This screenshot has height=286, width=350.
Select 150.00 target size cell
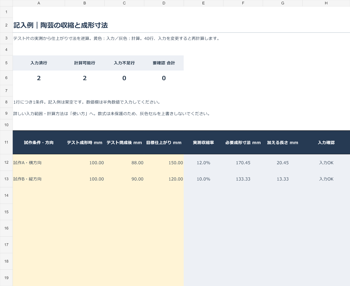[x=164, y=163]
